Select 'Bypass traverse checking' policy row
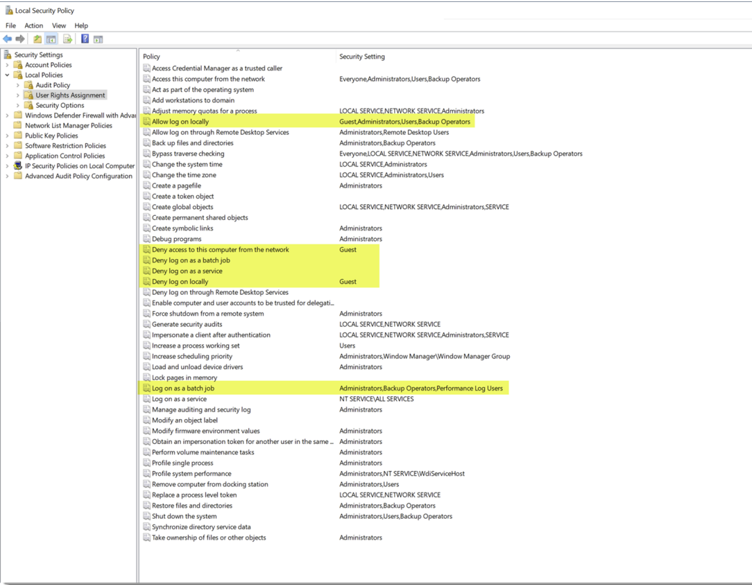752x585 pixels. click(x=188, y=153)
